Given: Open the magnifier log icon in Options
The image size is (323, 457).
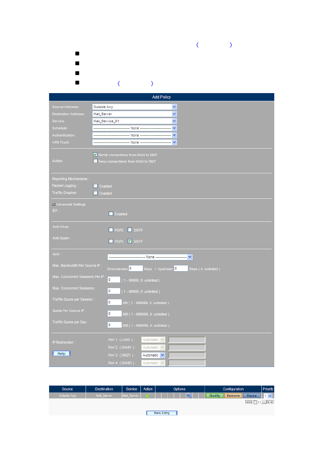Looking at the screenshot, I should click(189, 396).
